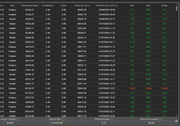
Task: Click Neto no devengado value $ 0.00
Action: pyautogui.click(x=151, y=123)
